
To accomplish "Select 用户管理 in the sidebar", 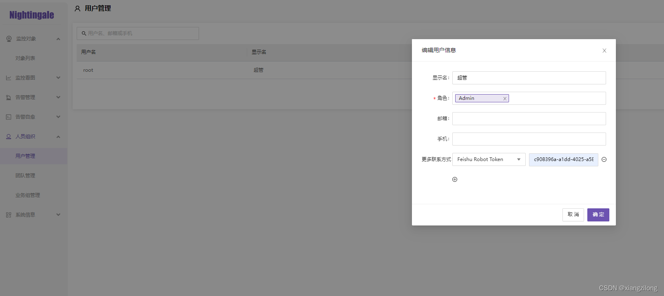I will pyautogui.click(x=33, y=156).
